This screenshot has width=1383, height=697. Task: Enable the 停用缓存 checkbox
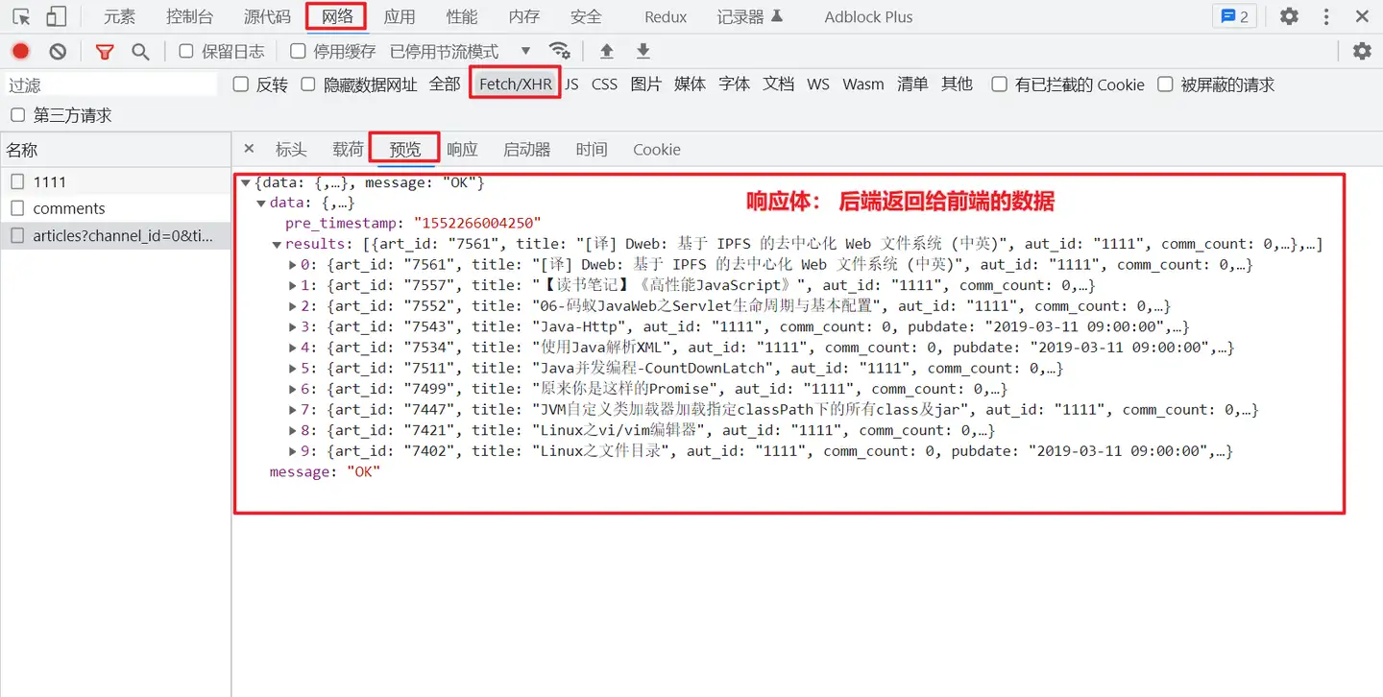298,51
